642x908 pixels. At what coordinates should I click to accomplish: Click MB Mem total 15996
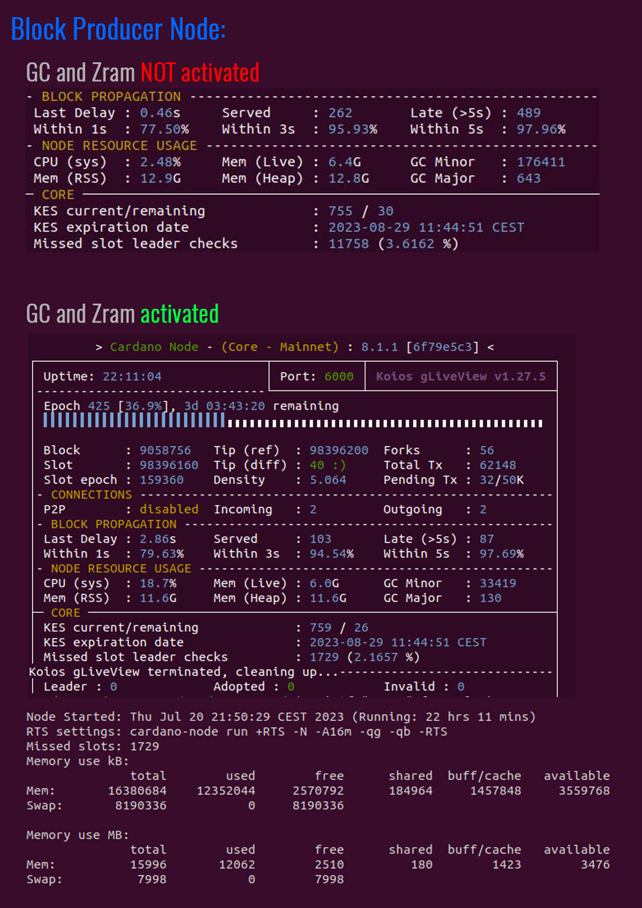pyautogui.click(x=148, y=865)
